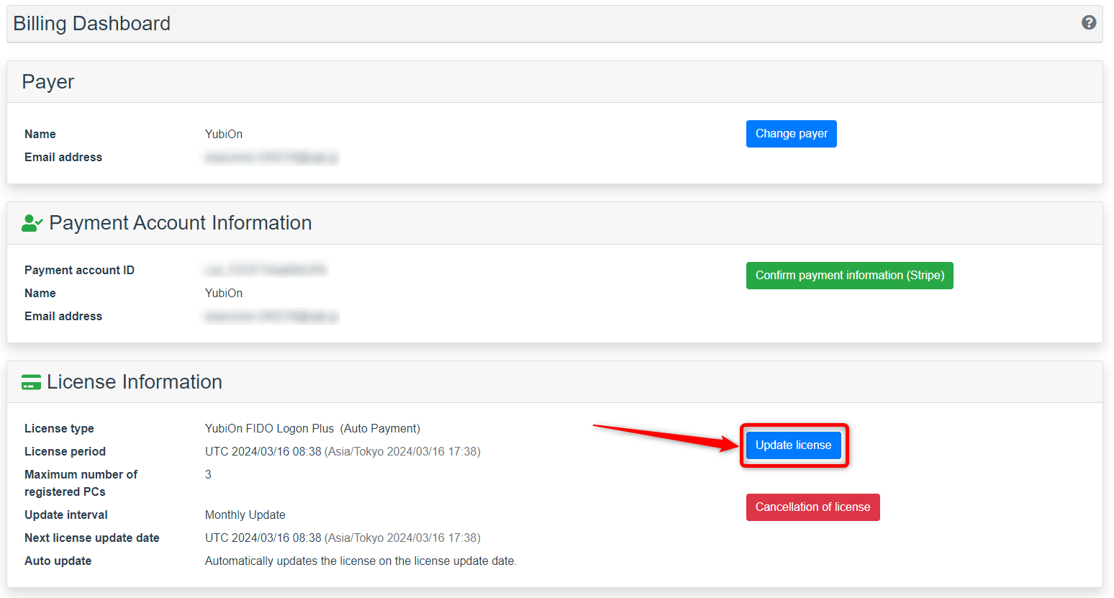Click Email address label in Payment Account section

click(x=63, y=317)
